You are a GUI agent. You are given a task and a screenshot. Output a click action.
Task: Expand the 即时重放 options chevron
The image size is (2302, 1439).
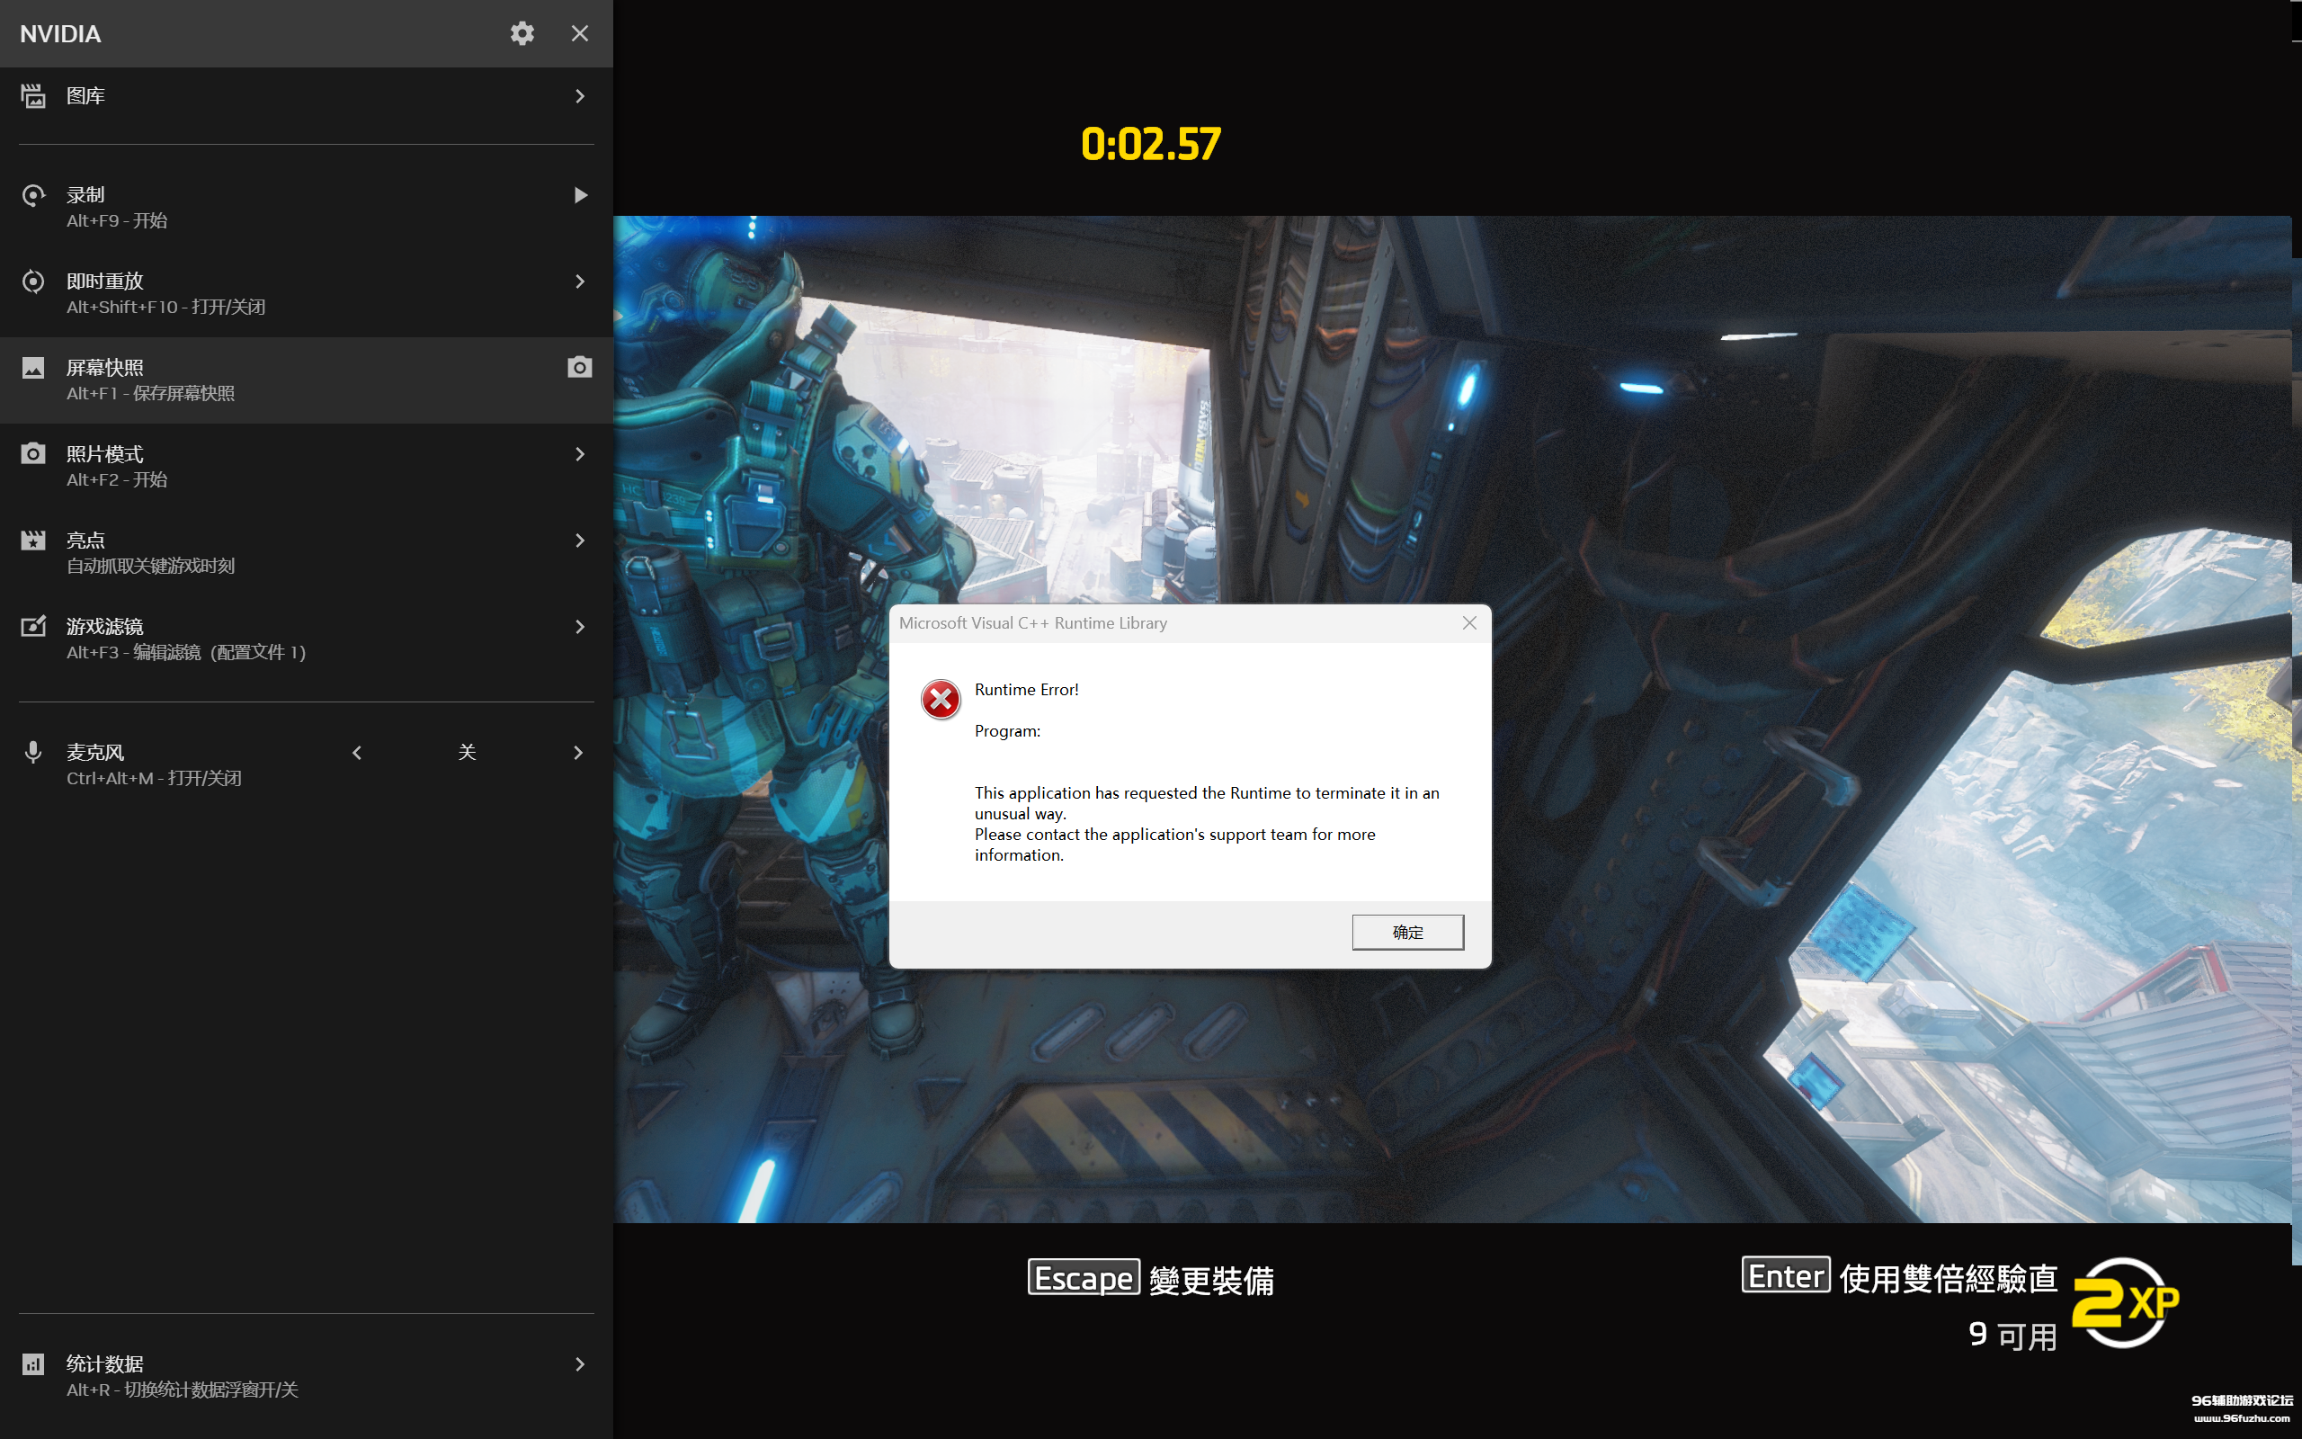pyautogui.click(x=579, y=281)
